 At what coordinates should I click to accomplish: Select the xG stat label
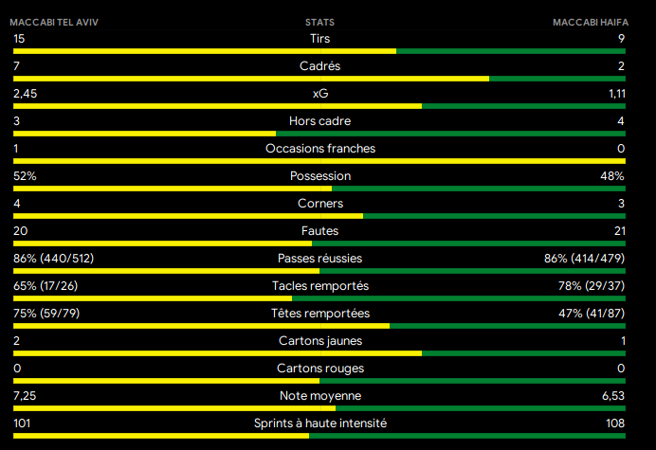tap(319, 94)
